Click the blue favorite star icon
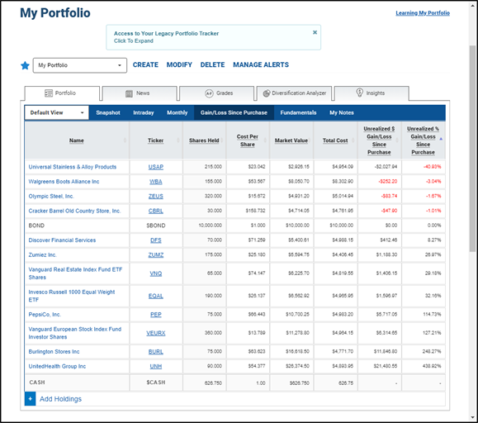The image size is (478, 423). [25, 65]
